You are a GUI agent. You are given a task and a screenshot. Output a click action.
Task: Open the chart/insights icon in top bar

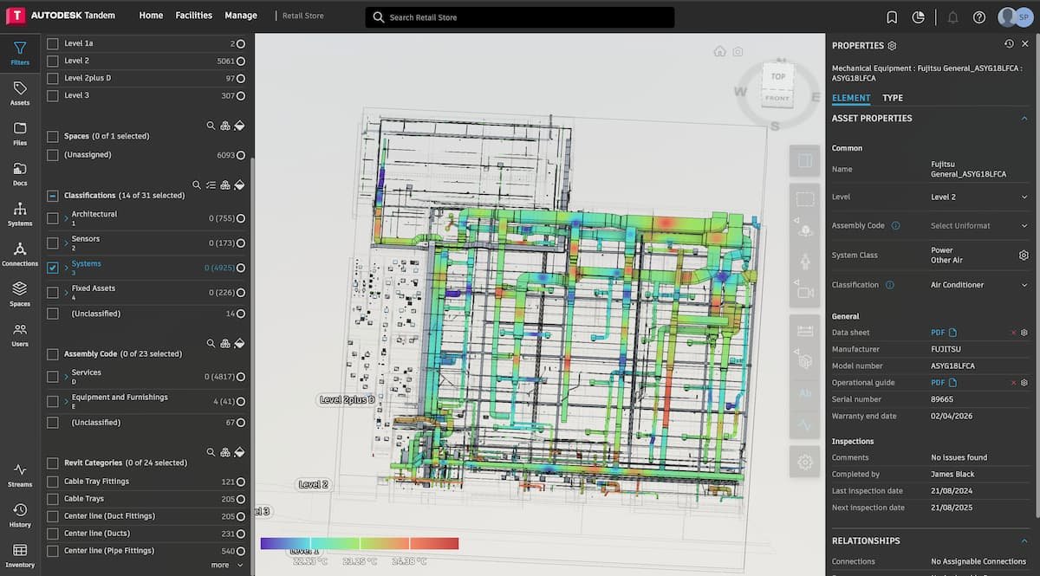tap(919, 16)
